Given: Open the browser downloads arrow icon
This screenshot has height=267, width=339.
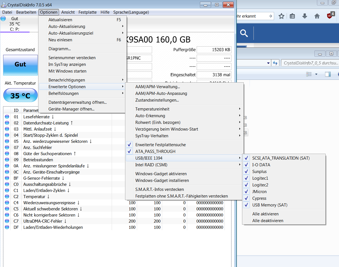Looking at the screenshot, I should tap(305, 16).
